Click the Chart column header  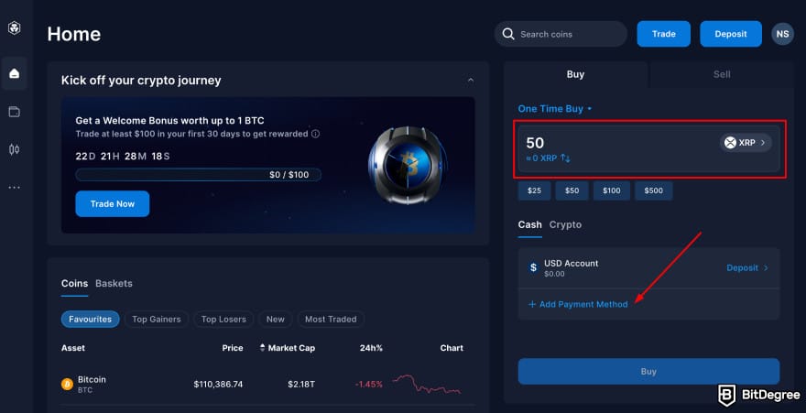(x=452, y=348)
